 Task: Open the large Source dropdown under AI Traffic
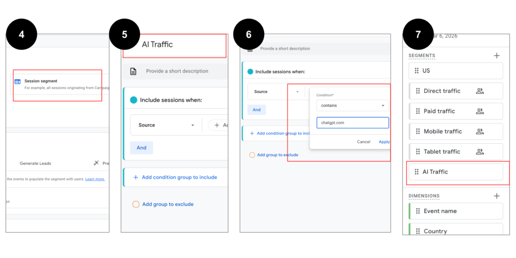click(166, 125)
